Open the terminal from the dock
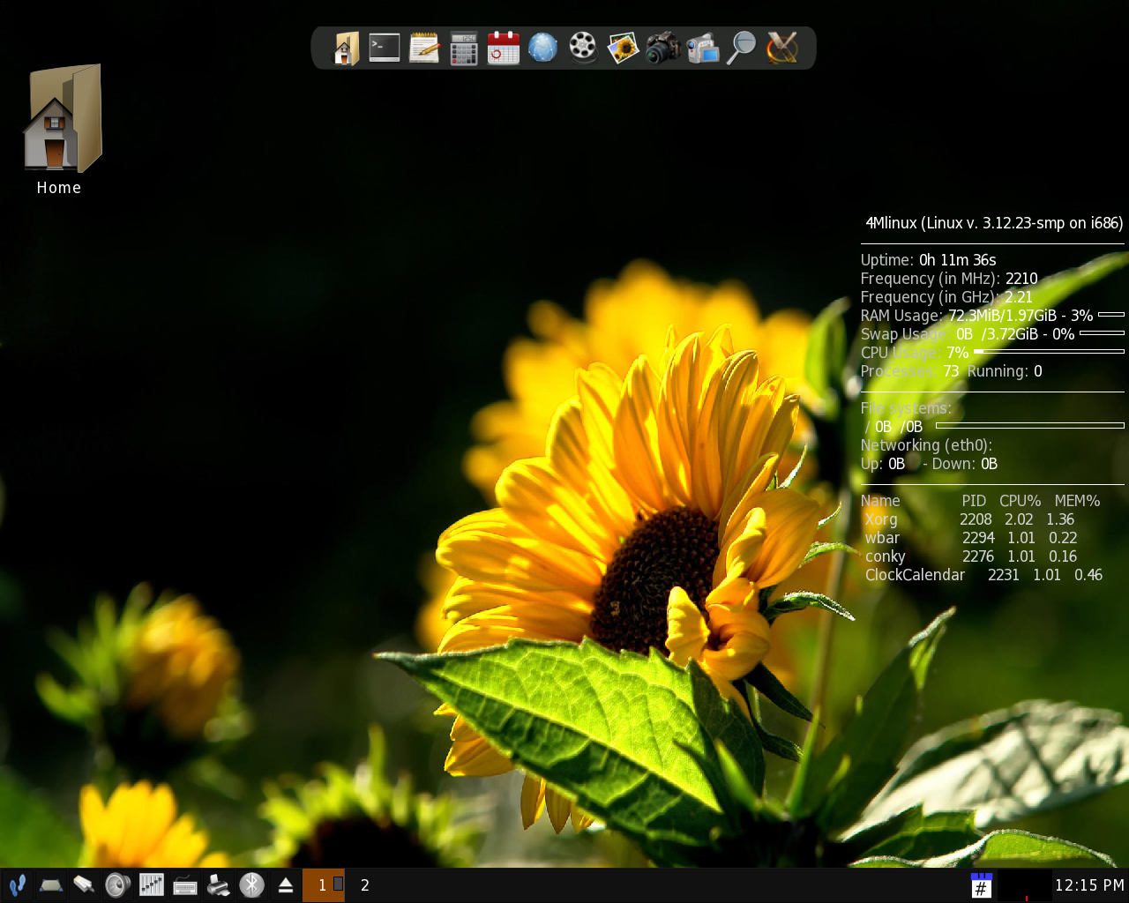The width and height of the screenshot is (1129, 903). pos(385,48)
